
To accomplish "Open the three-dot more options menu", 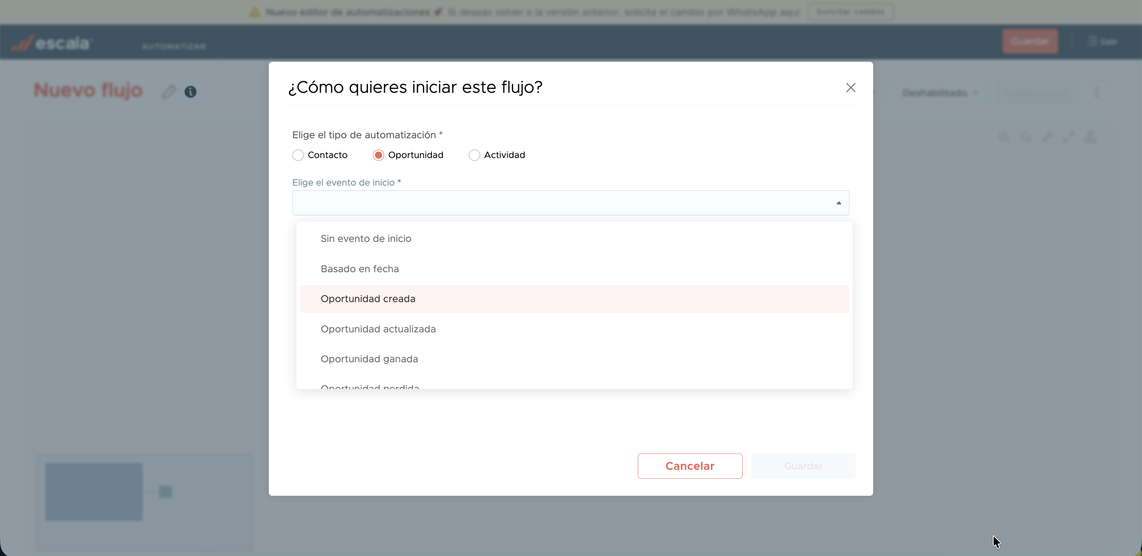I will pos(1096,92).
